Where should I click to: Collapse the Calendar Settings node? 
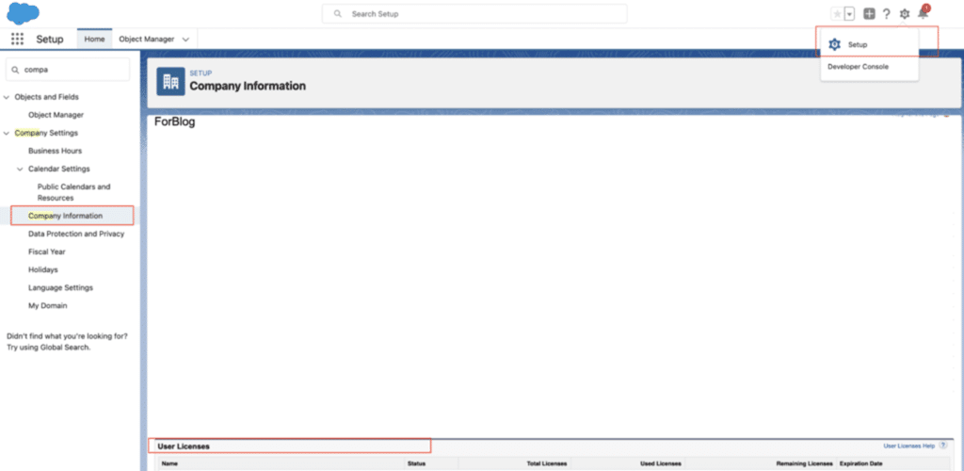click(21, 169)
